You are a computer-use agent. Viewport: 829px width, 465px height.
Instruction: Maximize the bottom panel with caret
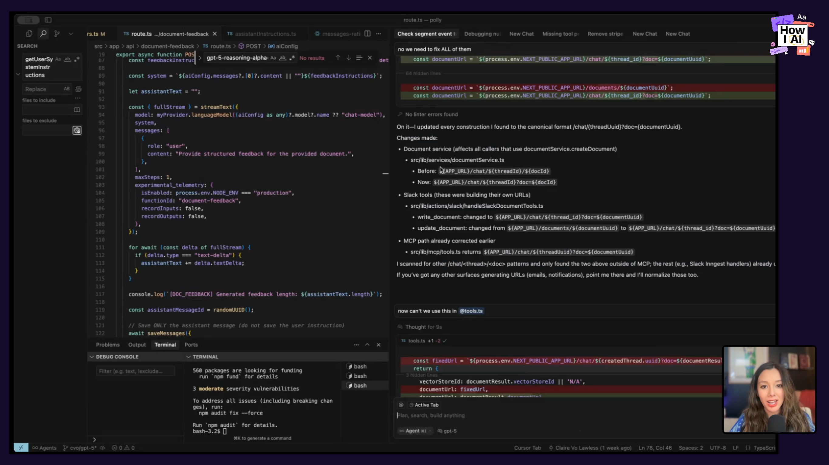point(367,345)
